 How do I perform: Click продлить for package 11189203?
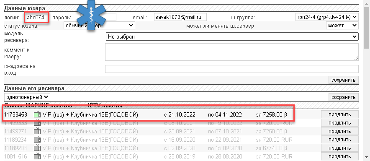point(340,148)
